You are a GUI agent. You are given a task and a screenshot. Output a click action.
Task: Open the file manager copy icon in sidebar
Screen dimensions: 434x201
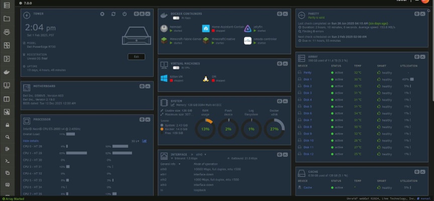[8, 173]
